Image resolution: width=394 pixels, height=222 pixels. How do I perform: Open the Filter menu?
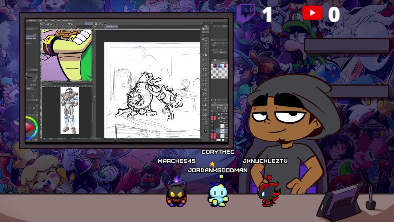click(58, 20)
